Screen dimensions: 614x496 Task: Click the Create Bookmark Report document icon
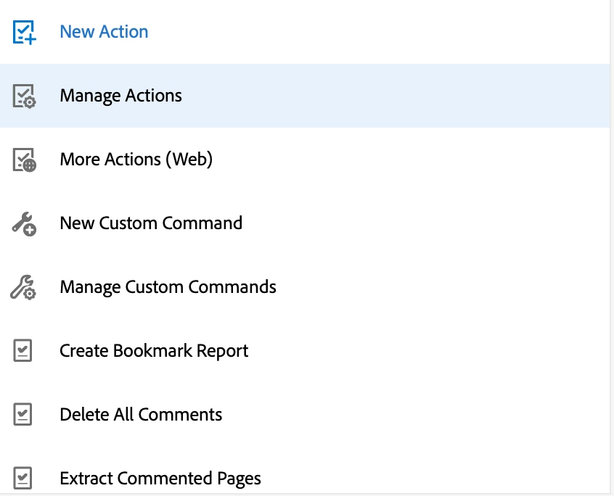23,351
